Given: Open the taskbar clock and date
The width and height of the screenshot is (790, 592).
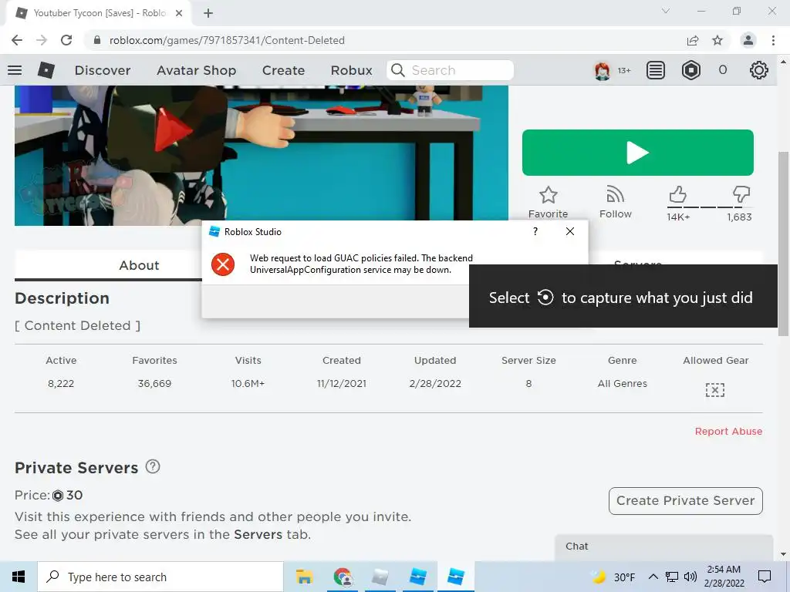Looking at the screenshot, I should point(724,577).
